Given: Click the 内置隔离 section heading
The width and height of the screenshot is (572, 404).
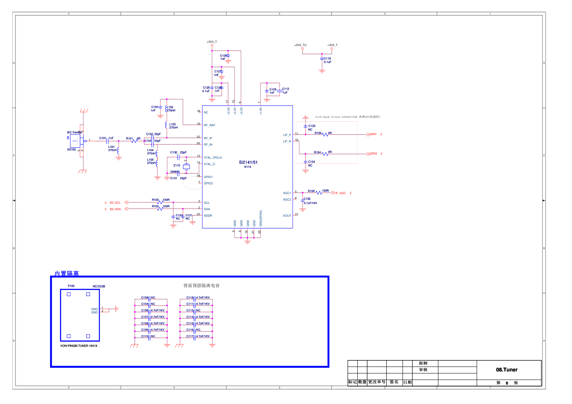Looking at the screenshot, I should click(x=67, y=273).
